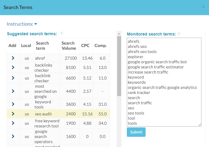This screenshot has height=147, width=209.
Task: Add 'google search operators' arrow icon
Action: point(13,136)
